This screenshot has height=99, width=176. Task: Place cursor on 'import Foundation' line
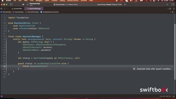coord(18,18)
